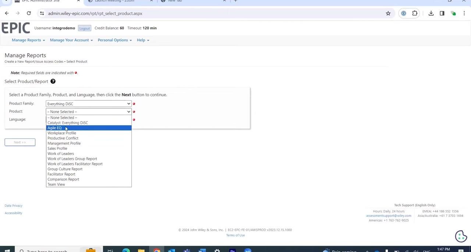Viewport: 471px width, 252px height.
Task: Choose Work of Leaders Group Report
Action: point(89,159)
